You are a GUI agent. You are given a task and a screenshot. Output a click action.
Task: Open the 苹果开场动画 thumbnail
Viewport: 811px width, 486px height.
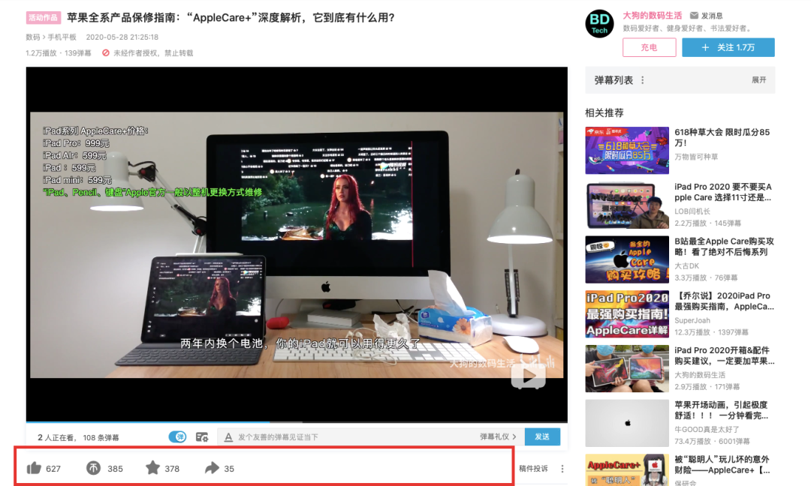pyautogui.click(x=627, y=423)
